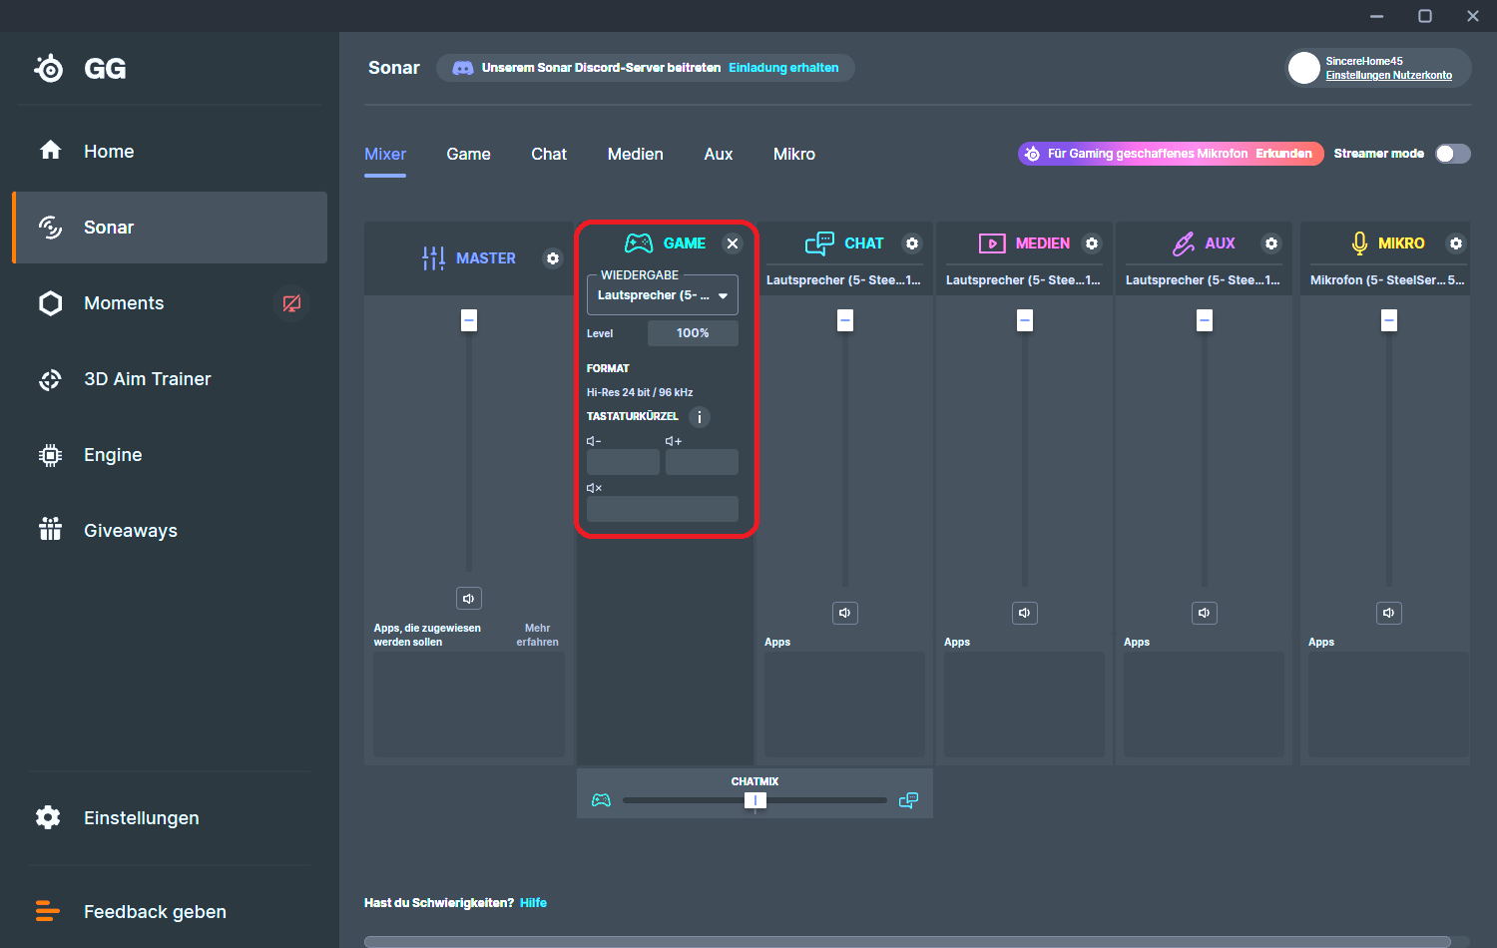Mute the MIKRO channel
This screenshot has width=1497, height=948.
click(1388, 613)
